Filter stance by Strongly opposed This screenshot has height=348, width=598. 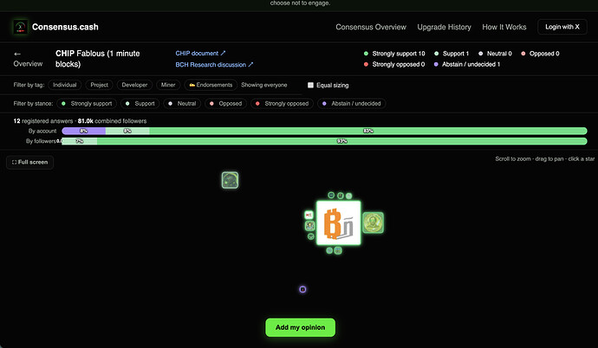pyautogui.click(x=282, y=104)
